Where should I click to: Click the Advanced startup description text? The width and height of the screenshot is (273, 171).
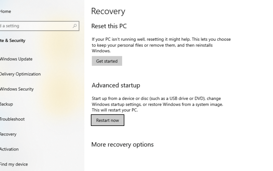pos(157,104)
